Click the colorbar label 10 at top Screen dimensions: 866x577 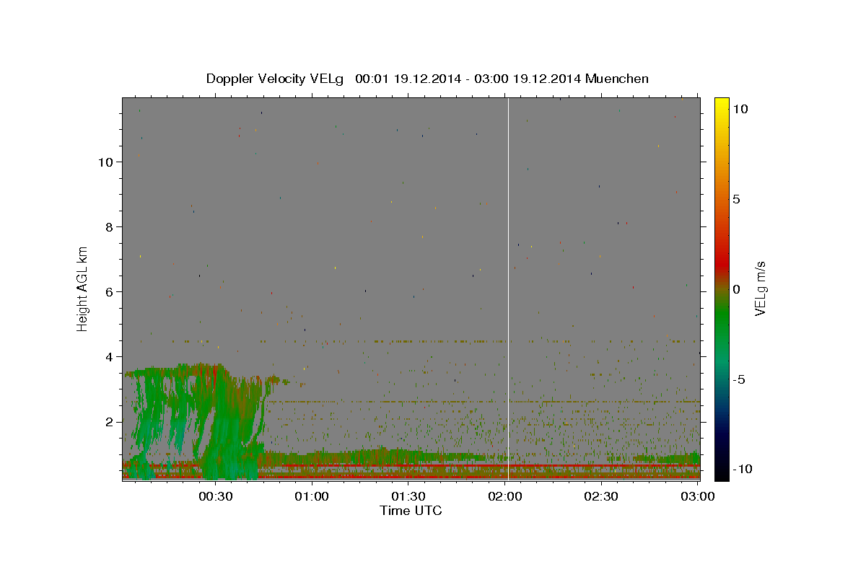pyautogui.click(x=740, y=108)
